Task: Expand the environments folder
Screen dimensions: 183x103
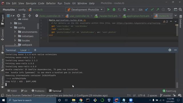Action: [15, 32]
